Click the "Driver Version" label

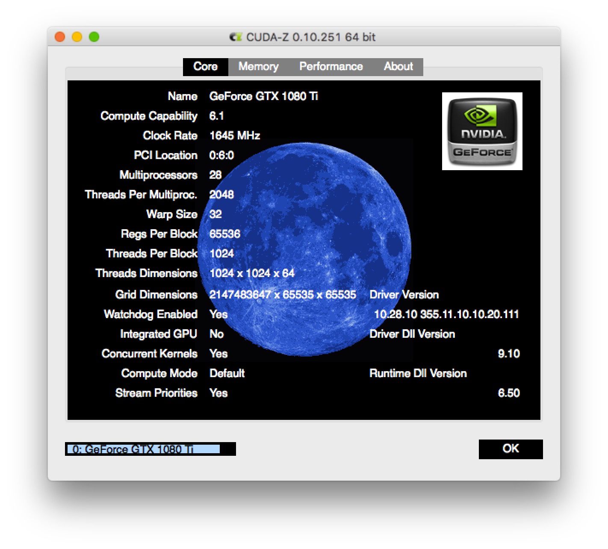(404, 295)
